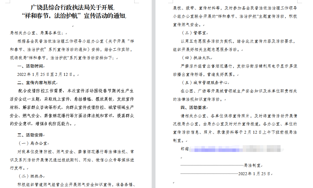Click the line starting "材料、解答群众咨询等形式"
Screen dimensions: 313x188
tap(72, 107)
